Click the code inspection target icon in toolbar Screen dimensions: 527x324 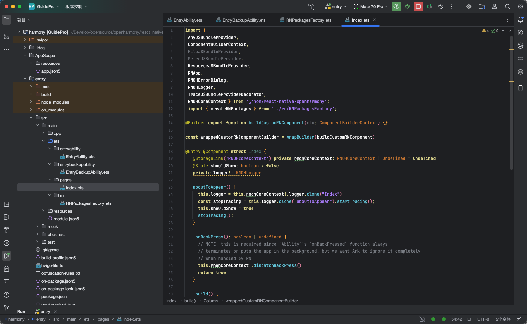coord(469,6)
